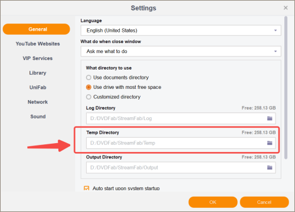Click the Temp Directory path field
This screenshot has height=212, width=295.
(x=181, y=143)
